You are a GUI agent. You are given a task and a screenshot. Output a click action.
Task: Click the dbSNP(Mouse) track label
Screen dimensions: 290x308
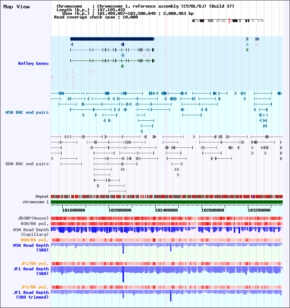pos(33,218)
